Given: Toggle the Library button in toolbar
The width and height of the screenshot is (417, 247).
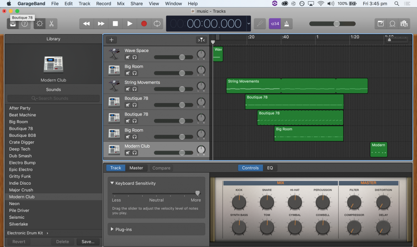Looking at the screenshot, I should tap(13, 24).
